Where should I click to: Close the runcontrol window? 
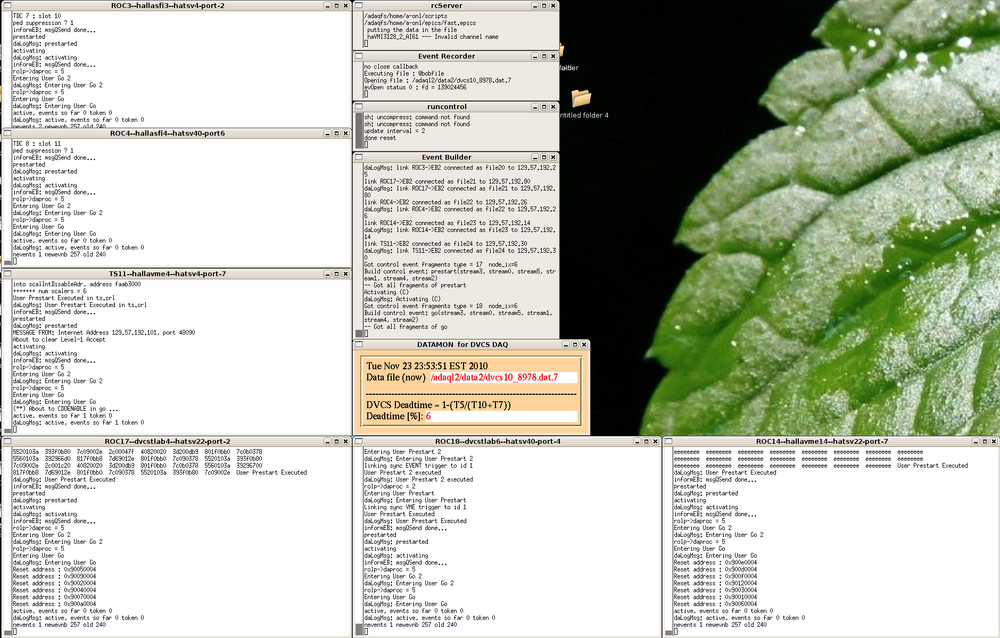pyautogui.click(x=553, y=106)
